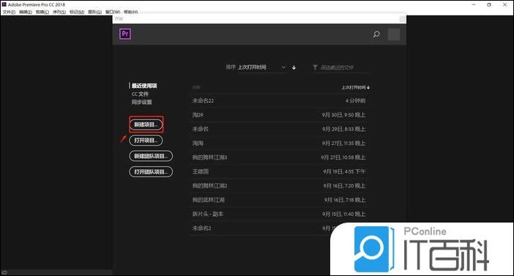Open recent project 我的武林江湖

click(x=279, y=200)
